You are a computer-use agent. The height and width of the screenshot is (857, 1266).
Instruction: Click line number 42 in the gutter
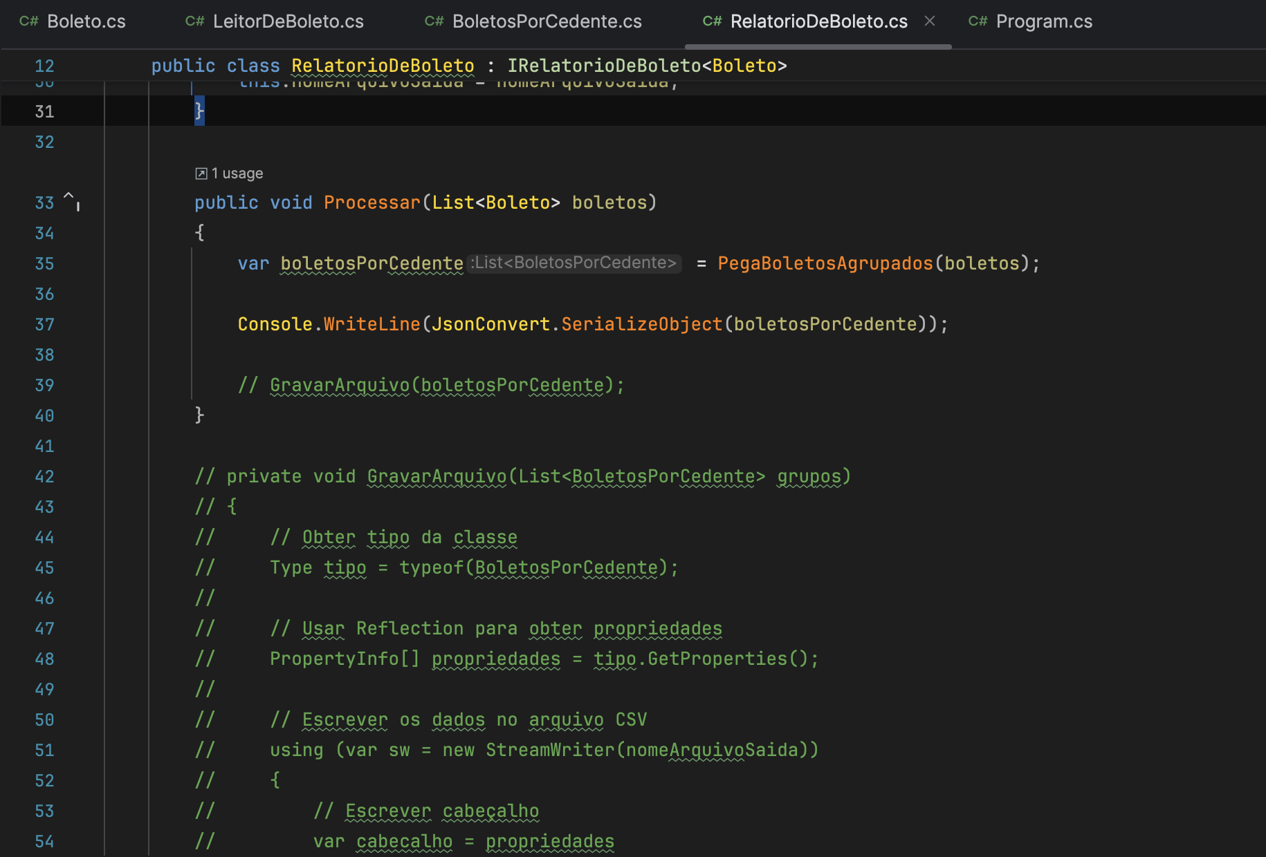(44, 476)
